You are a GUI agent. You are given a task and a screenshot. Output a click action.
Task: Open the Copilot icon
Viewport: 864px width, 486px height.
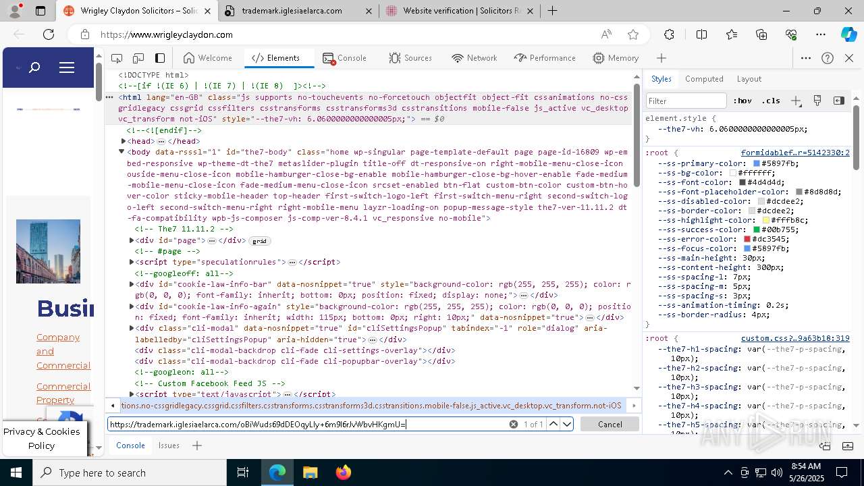(x=849, y=34)
